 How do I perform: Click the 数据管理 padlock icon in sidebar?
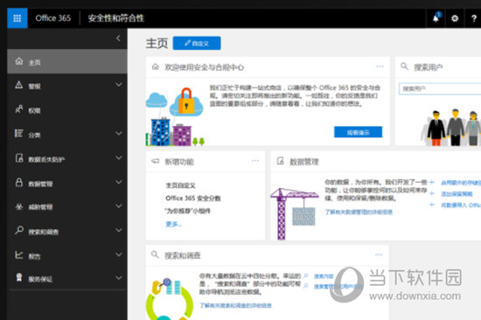click(x=19, y=182)
